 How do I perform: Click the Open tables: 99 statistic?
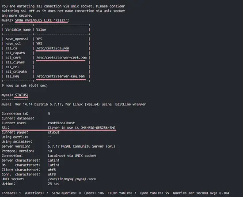[x=155, y=193]
